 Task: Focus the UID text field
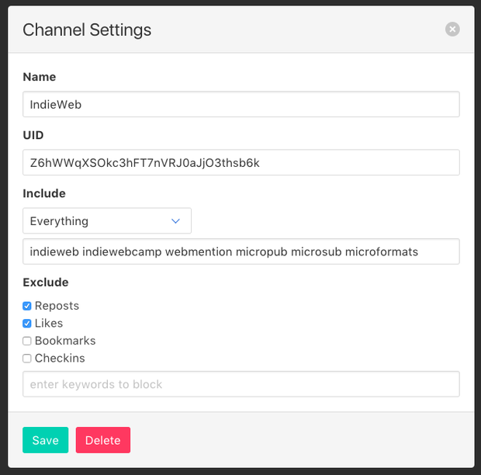point(241,162)
